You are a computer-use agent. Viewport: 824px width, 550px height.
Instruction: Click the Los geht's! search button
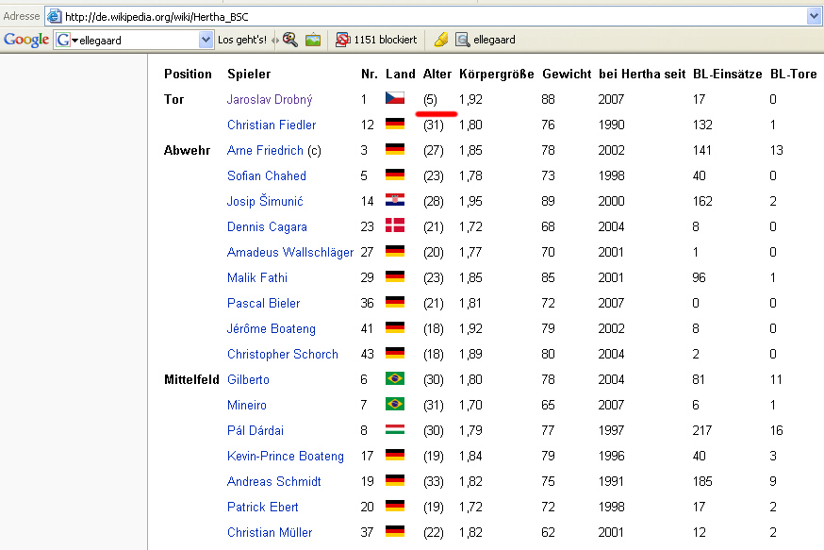[241, 40]
